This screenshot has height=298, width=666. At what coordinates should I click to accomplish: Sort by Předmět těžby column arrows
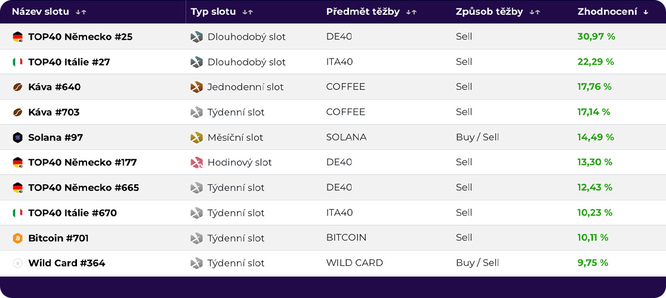point(411,12)
